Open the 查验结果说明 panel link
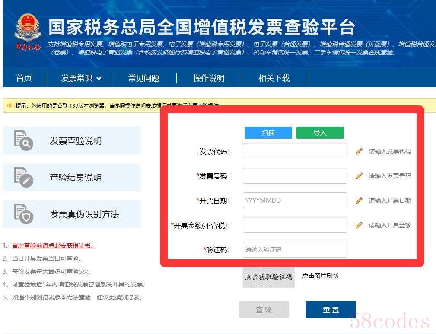 [72, 177]
